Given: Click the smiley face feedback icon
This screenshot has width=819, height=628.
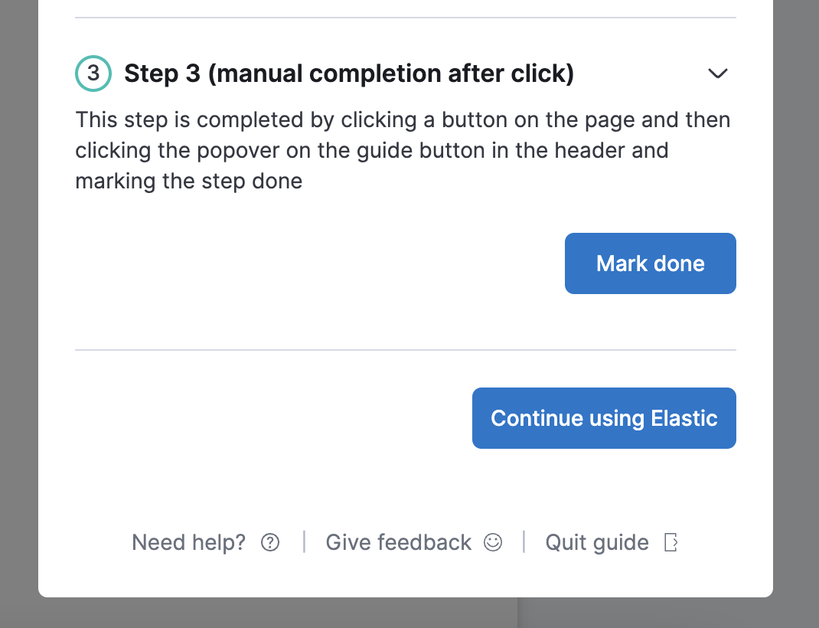Looking at the screenshot, I should tap(493, 543).
